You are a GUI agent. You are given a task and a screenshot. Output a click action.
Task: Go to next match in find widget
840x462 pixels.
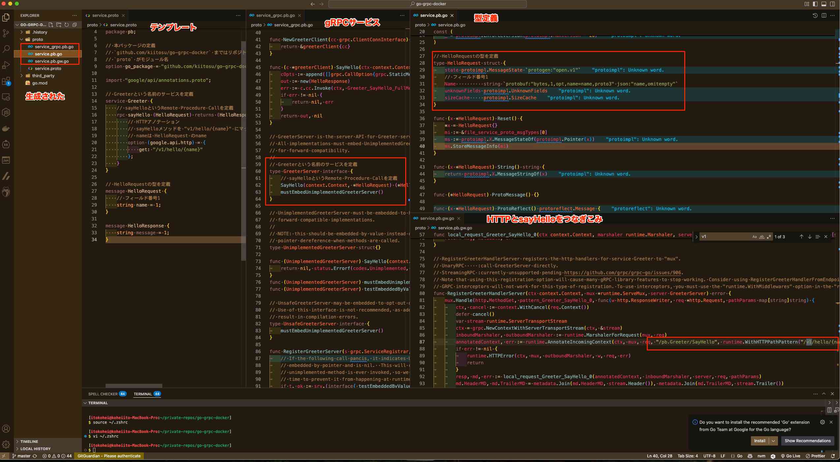(x=809, y=237)
